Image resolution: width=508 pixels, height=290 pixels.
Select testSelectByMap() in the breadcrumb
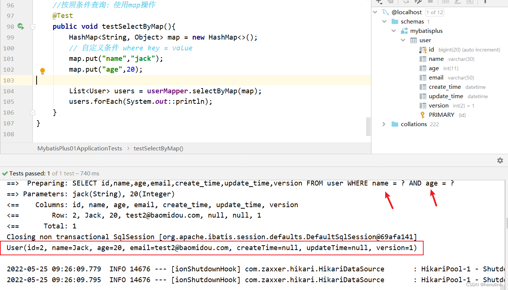click(158, 149)
